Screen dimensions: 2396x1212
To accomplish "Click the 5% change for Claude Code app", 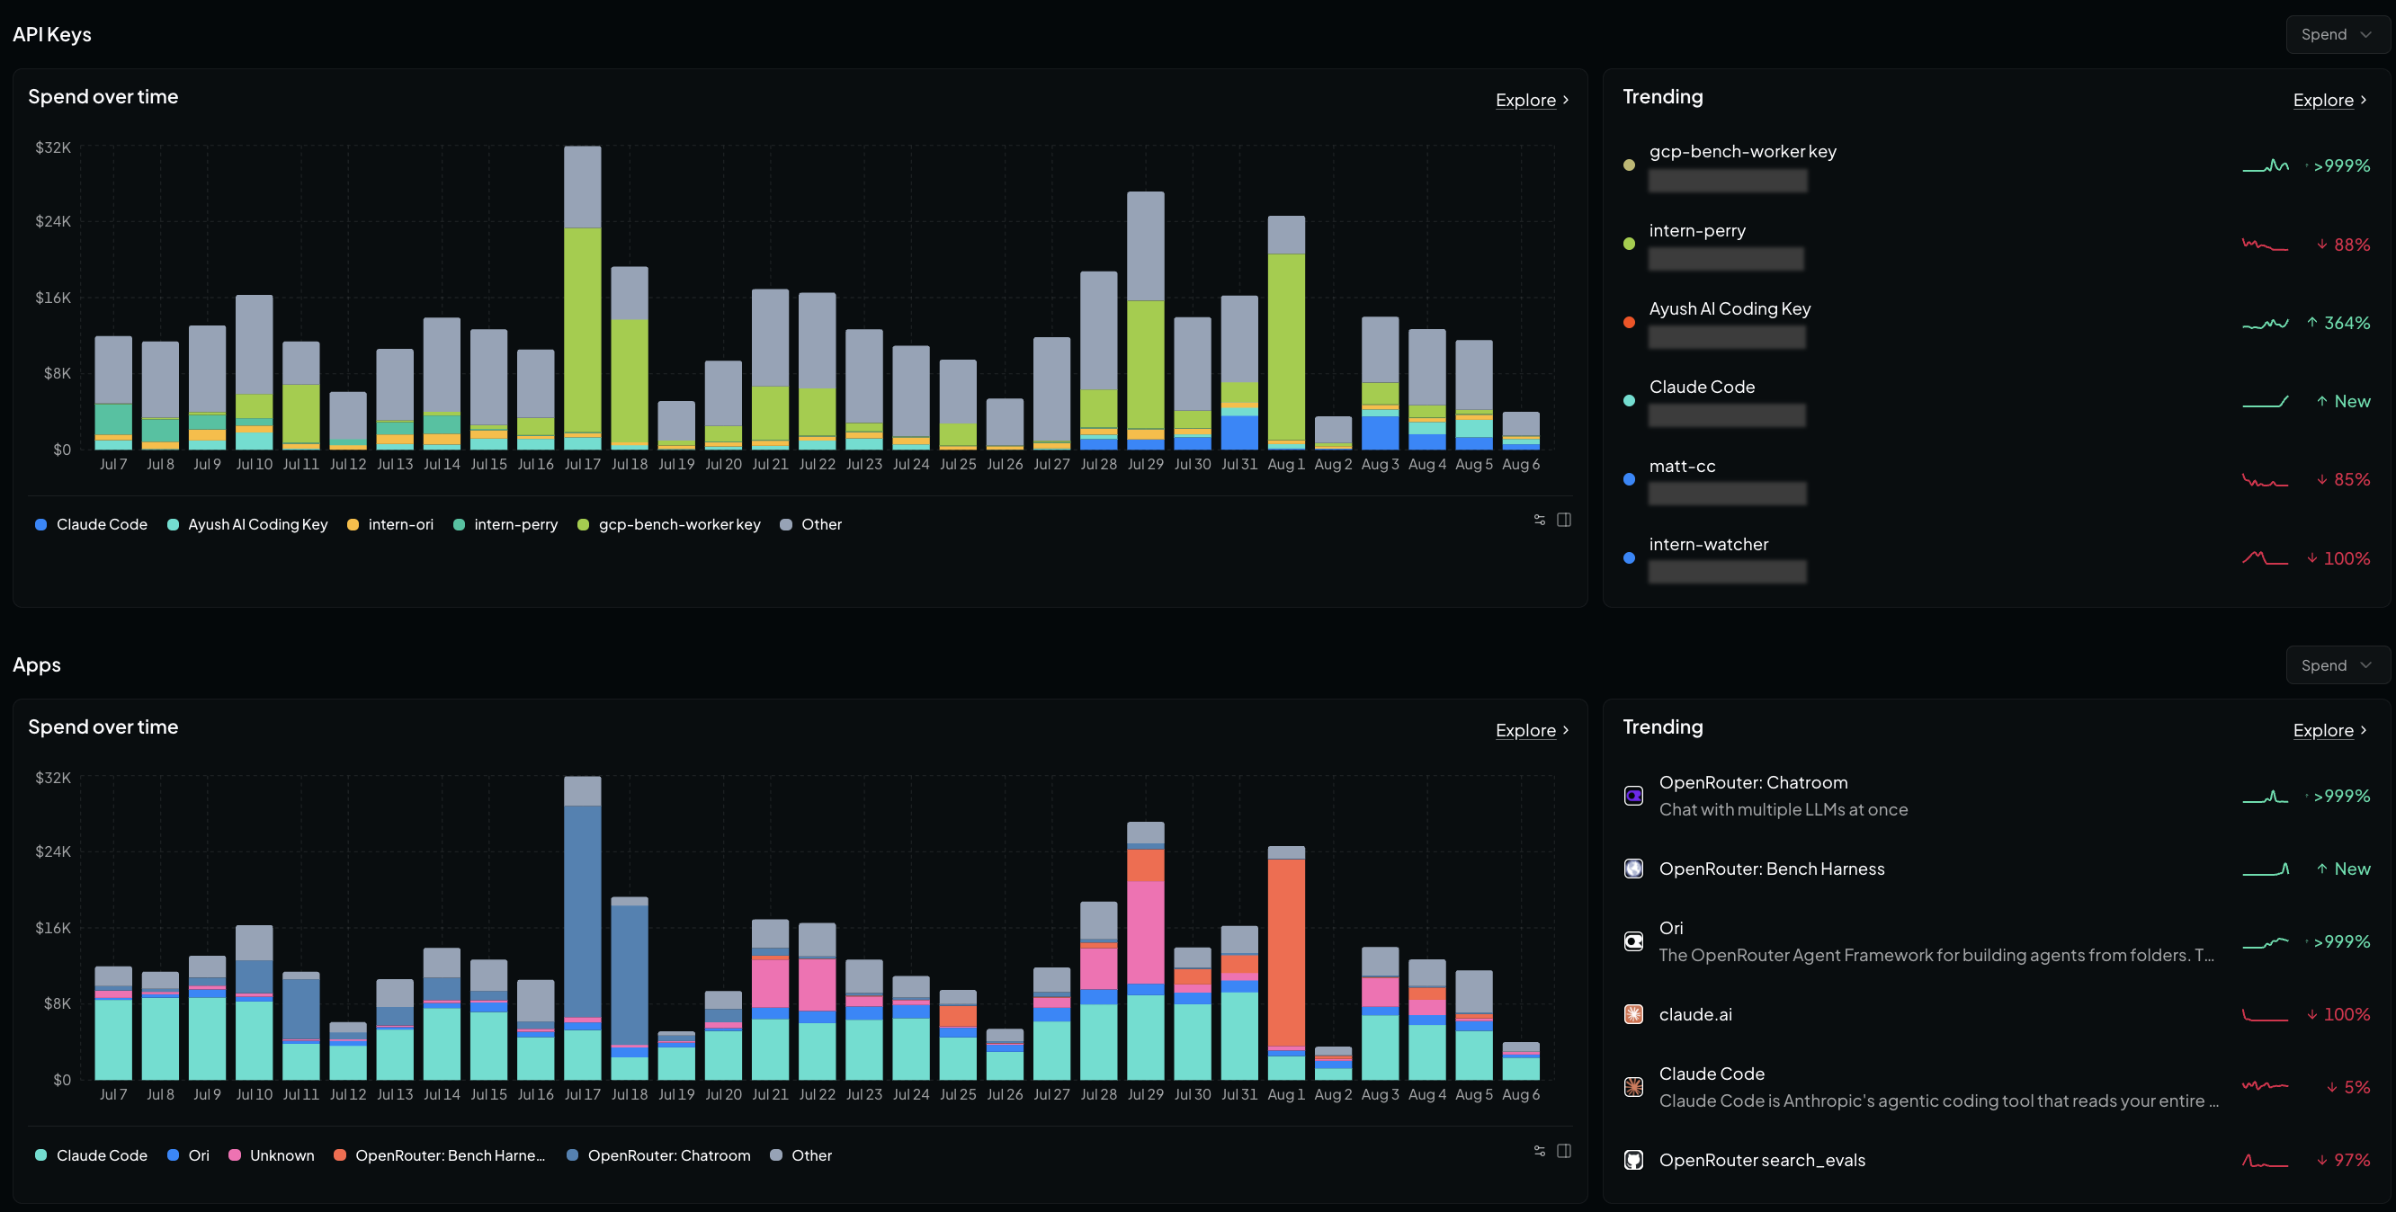I will click(2347, 1086).
